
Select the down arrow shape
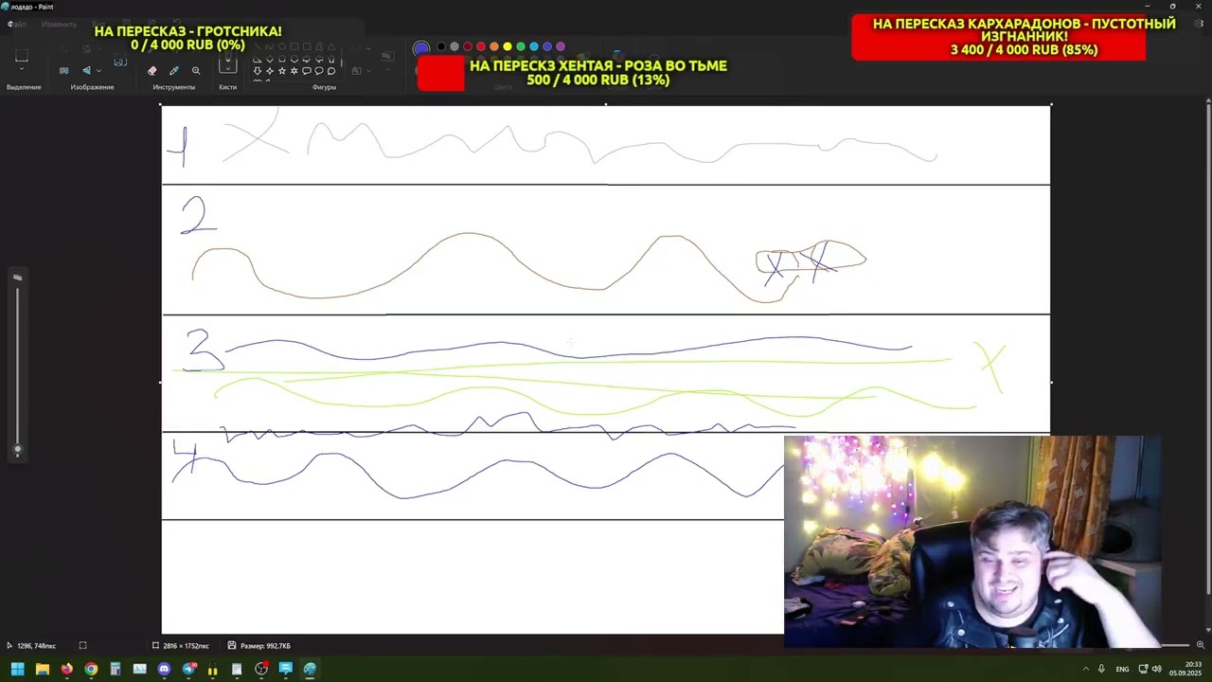pyautogui.click(x=258, y=70)
